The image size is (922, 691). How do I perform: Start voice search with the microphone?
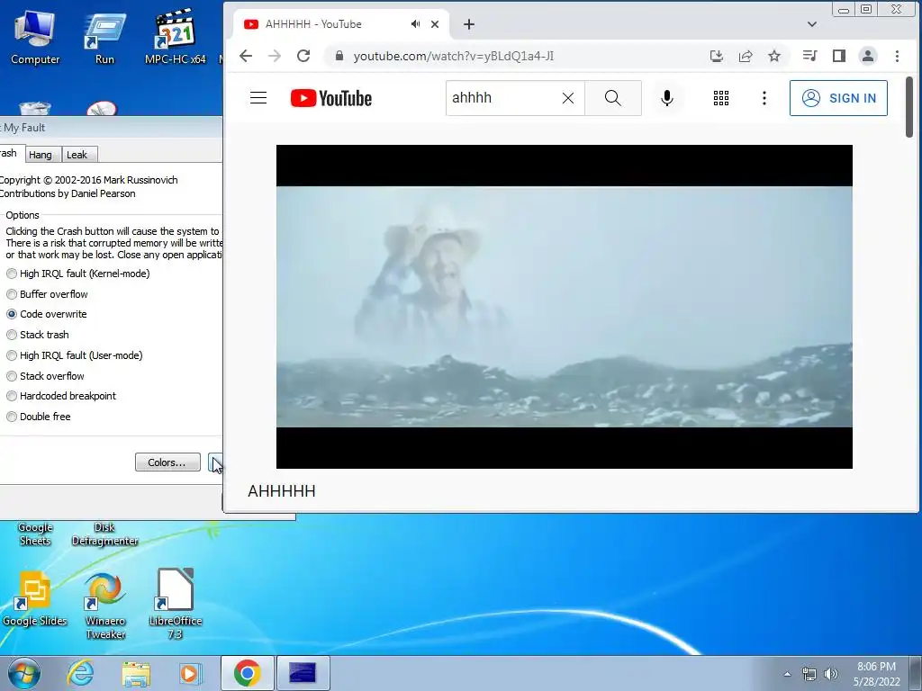[x=667, y=98]
